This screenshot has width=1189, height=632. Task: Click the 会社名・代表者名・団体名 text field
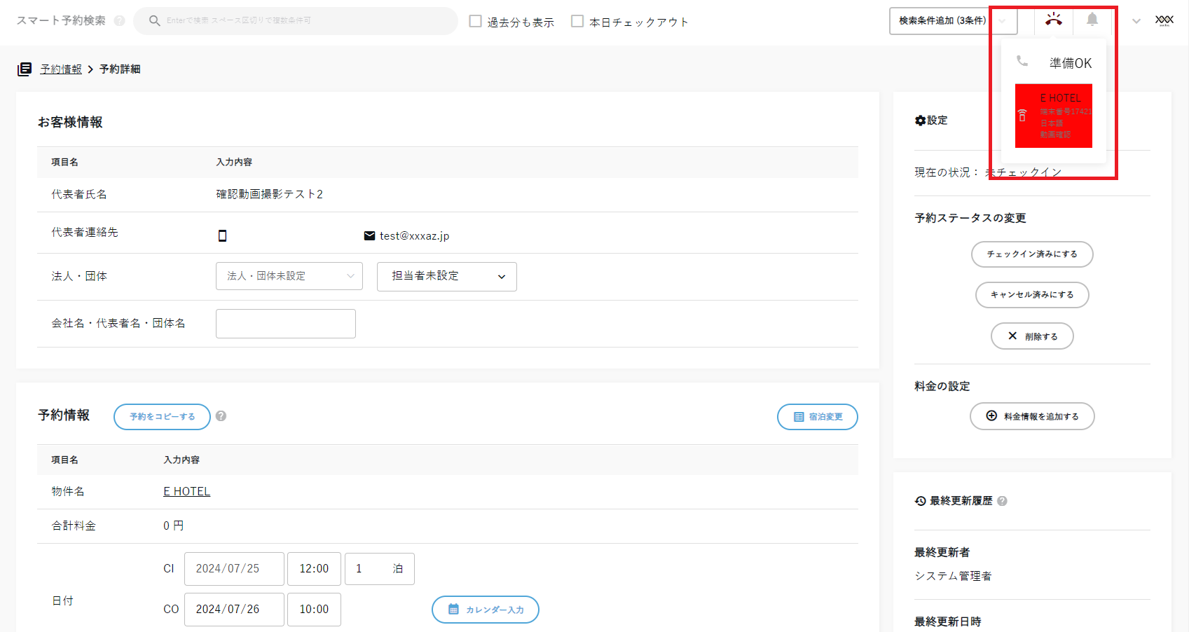click(x=285, y=324)
